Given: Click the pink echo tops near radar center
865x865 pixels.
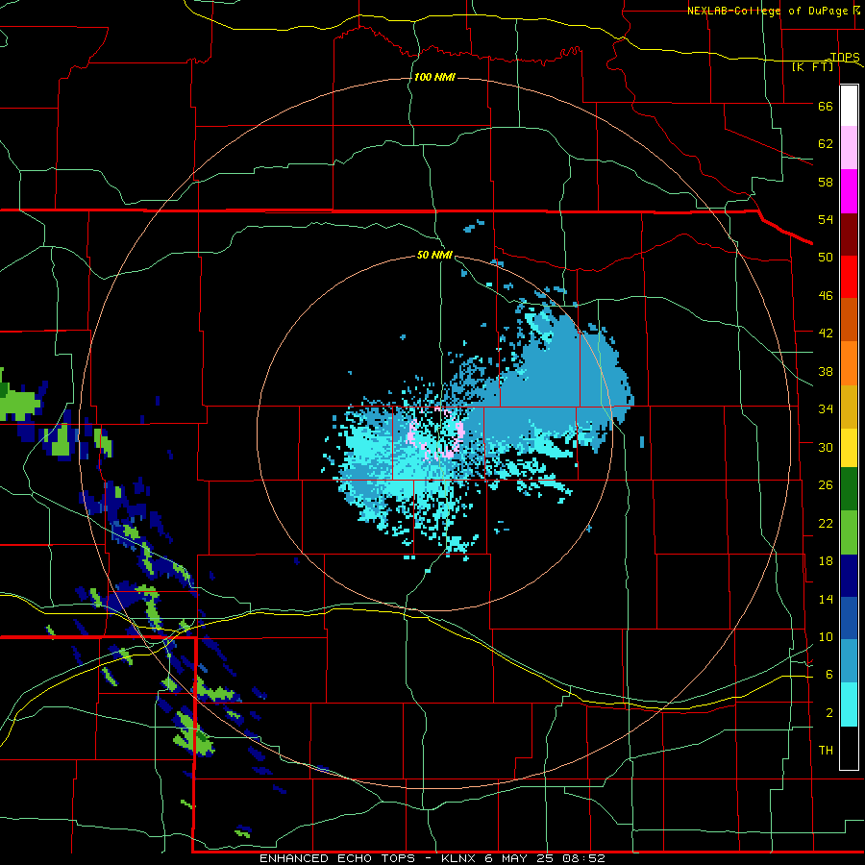Looking at the screenshot, I should pos(435,435).
